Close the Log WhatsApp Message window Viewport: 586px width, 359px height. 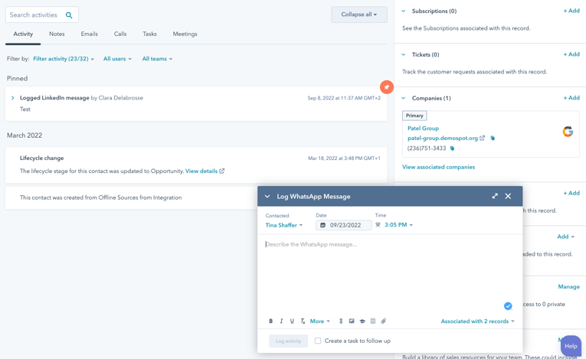508,196
